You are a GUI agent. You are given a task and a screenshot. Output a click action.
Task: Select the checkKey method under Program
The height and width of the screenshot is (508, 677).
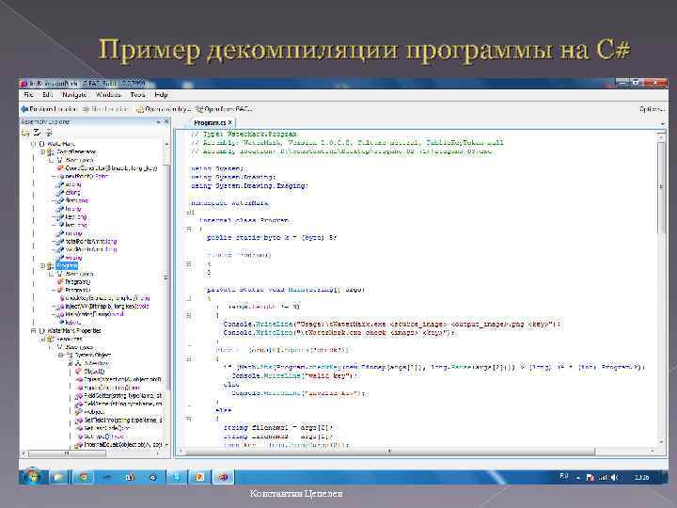pos(107,298)
